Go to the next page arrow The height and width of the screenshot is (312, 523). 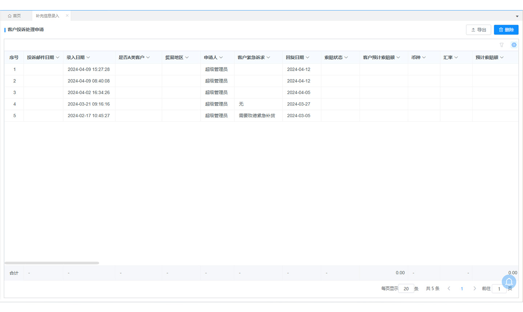[474, 288]
